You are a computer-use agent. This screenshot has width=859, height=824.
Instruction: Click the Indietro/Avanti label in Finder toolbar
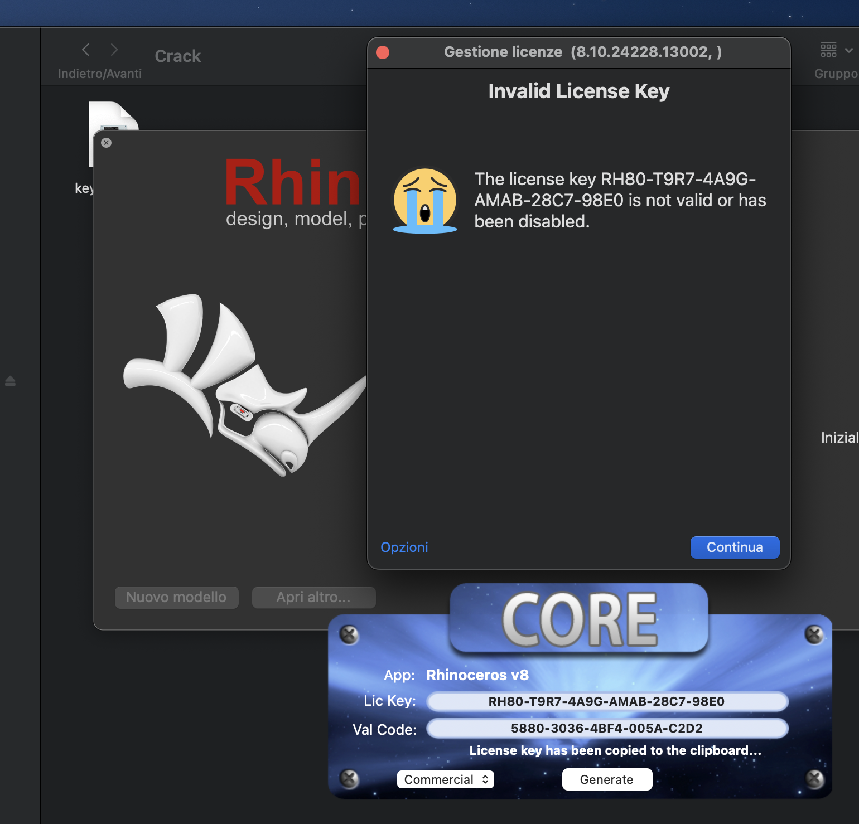tap(100, 74)
